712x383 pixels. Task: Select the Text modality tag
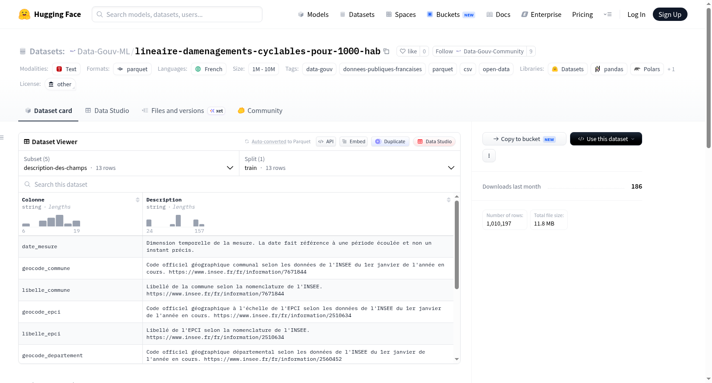[66, 69]
